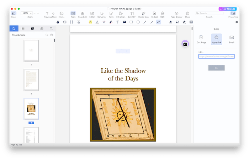Open the zoom level dropdown showing 141%

point(26,13)
